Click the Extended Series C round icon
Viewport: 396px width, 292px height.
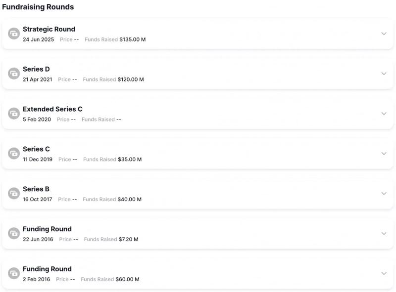(x=14, y=114)
